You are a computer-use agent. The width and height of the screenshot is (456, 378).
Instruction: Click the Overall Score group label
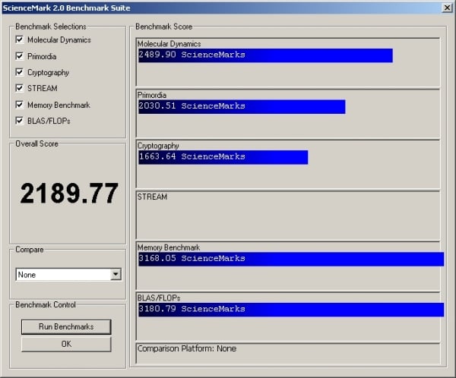(37, 143)
